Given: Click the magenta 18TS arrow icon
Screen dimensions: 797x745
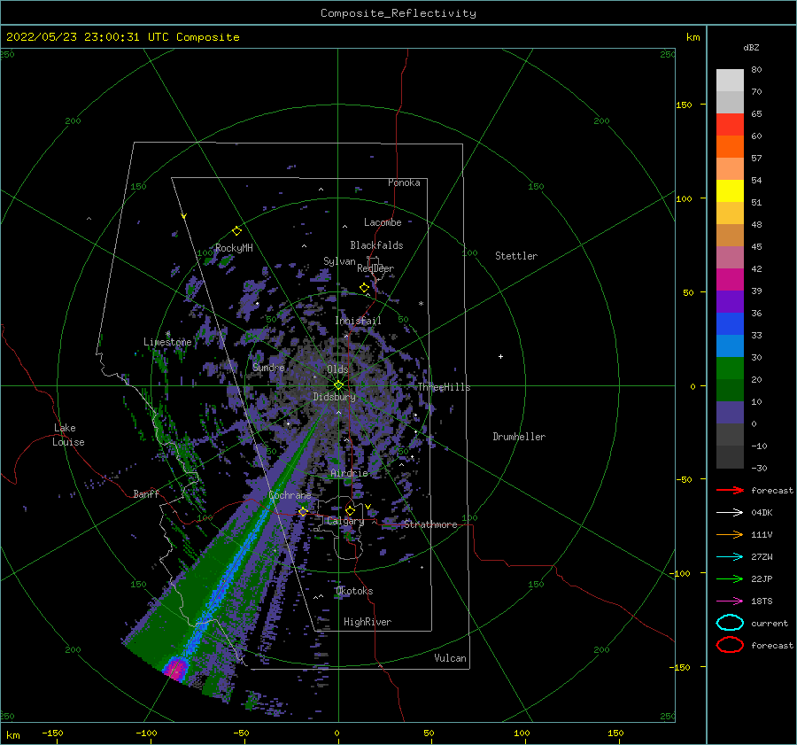Looking at the screenshot, I should [x=730, y=601].
